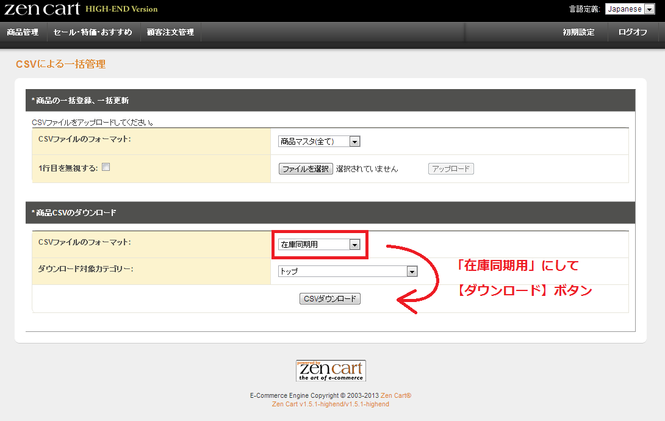Open the 在庫同期用 format dropdown
Viewport: 665px width, 421px height.
click(x=319, y=245)
